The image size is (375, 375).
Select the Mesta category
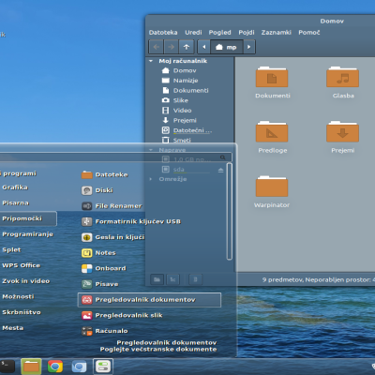coord(13,328)
